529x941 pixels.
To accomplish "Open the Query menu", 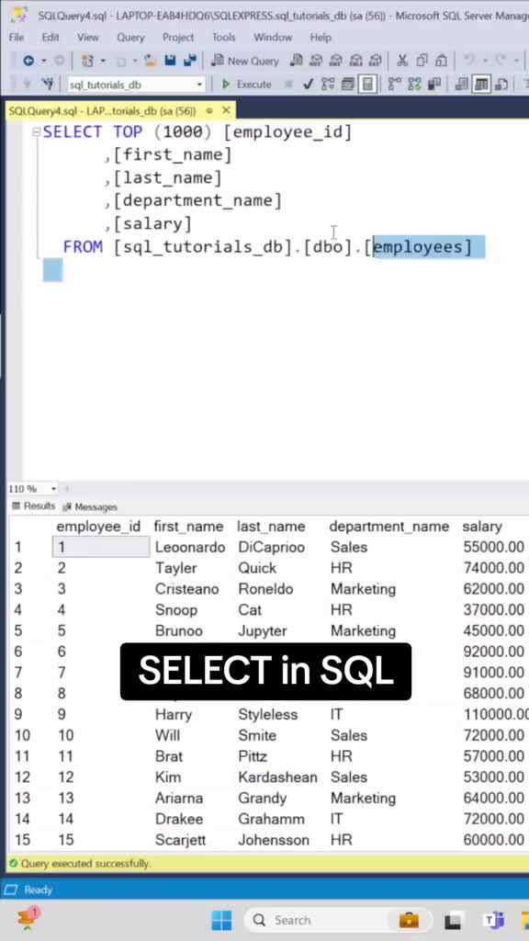I will click(x=130, y=37).
